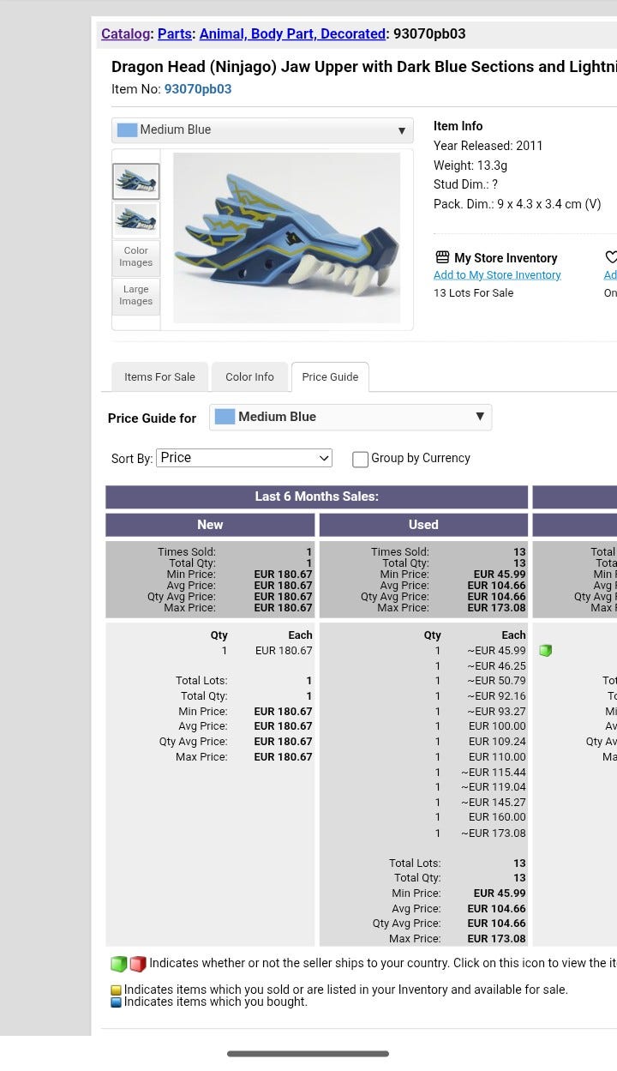Viewport: 617px width, 1071px height.
Task: Switch to Color Info tab
Action: pos(249,376)
